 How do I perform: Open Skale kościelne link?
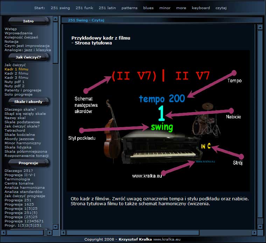click(x=20, y=134)
